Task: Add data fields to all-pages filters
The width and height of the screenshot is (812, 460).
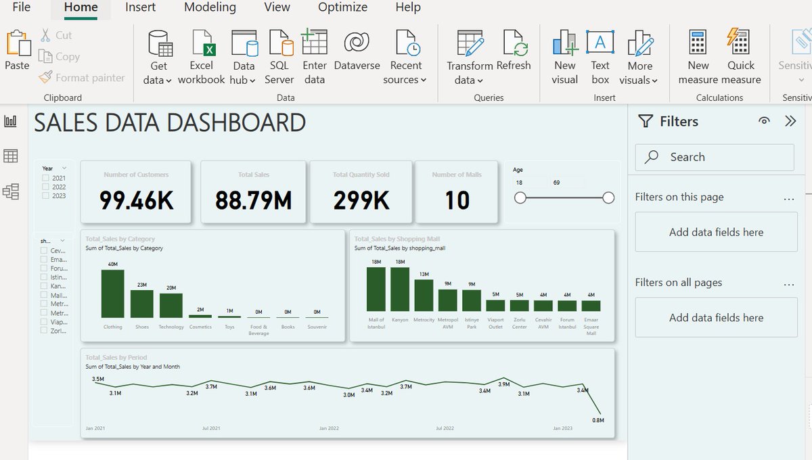Action: tap(716, 317)
